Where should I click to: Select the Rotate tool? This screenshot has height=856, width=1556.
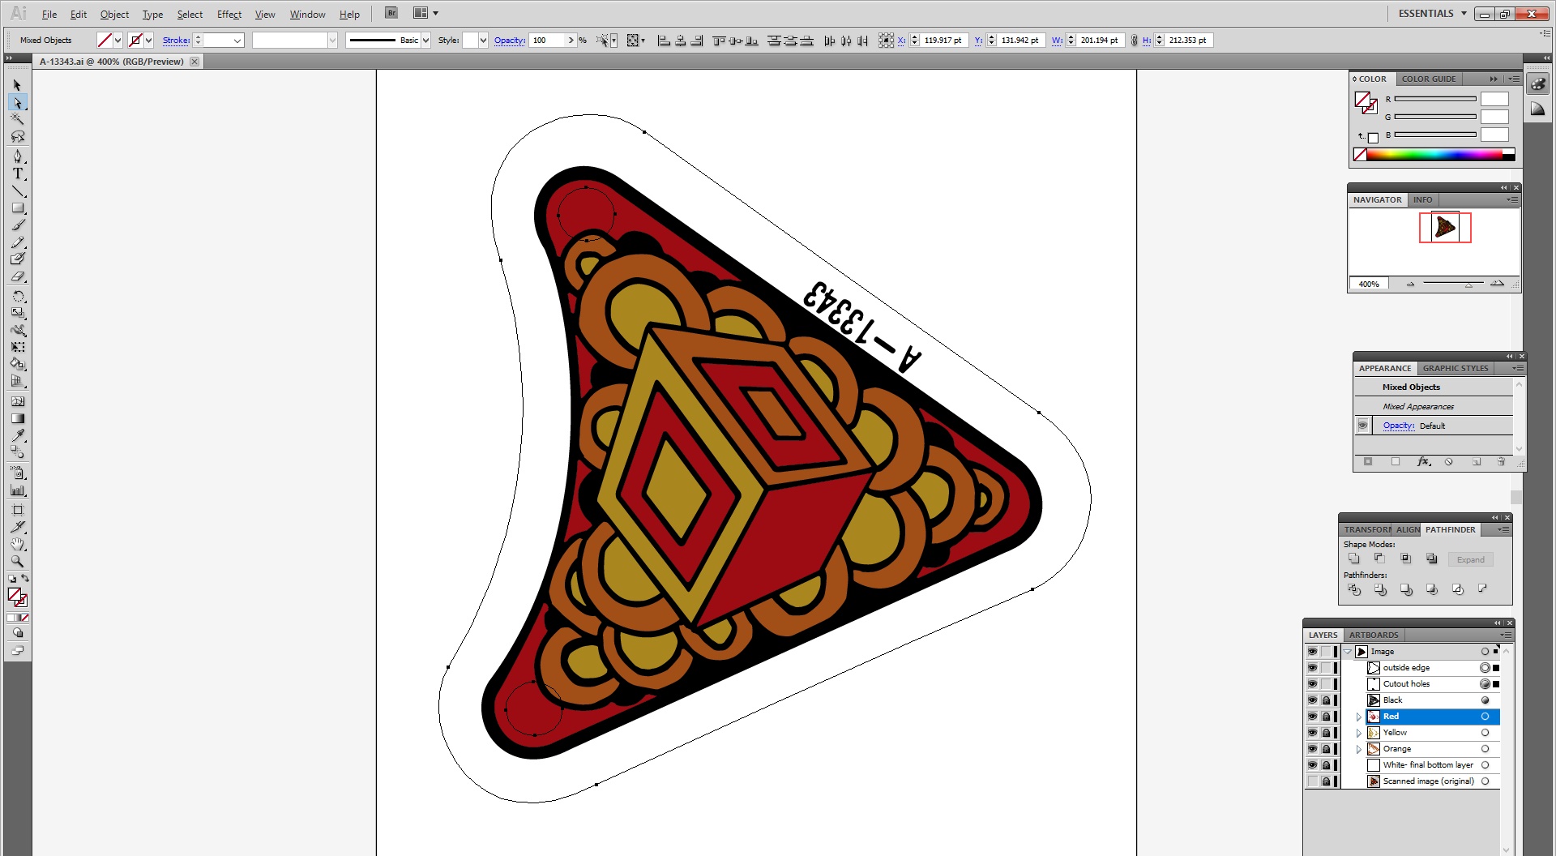click(17, 296)
